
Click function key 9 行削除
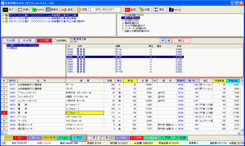click(x=137, y=138)
